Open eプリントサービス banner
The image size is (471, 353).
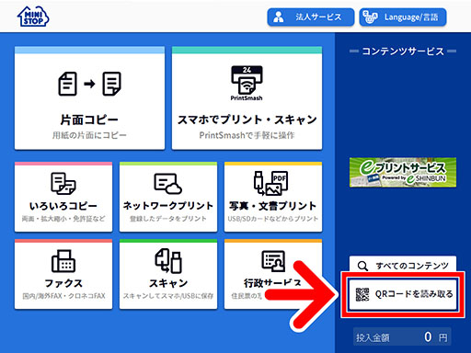403,172
